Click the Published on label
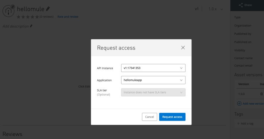 point(243,42)
